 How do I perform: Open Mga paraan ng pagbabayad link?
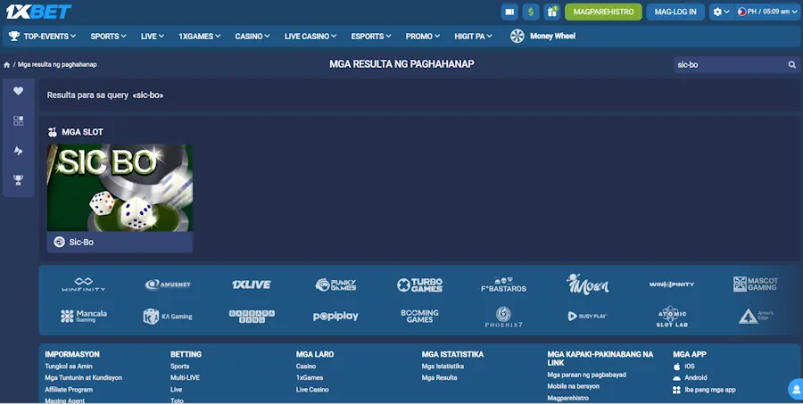coord(586,375)
